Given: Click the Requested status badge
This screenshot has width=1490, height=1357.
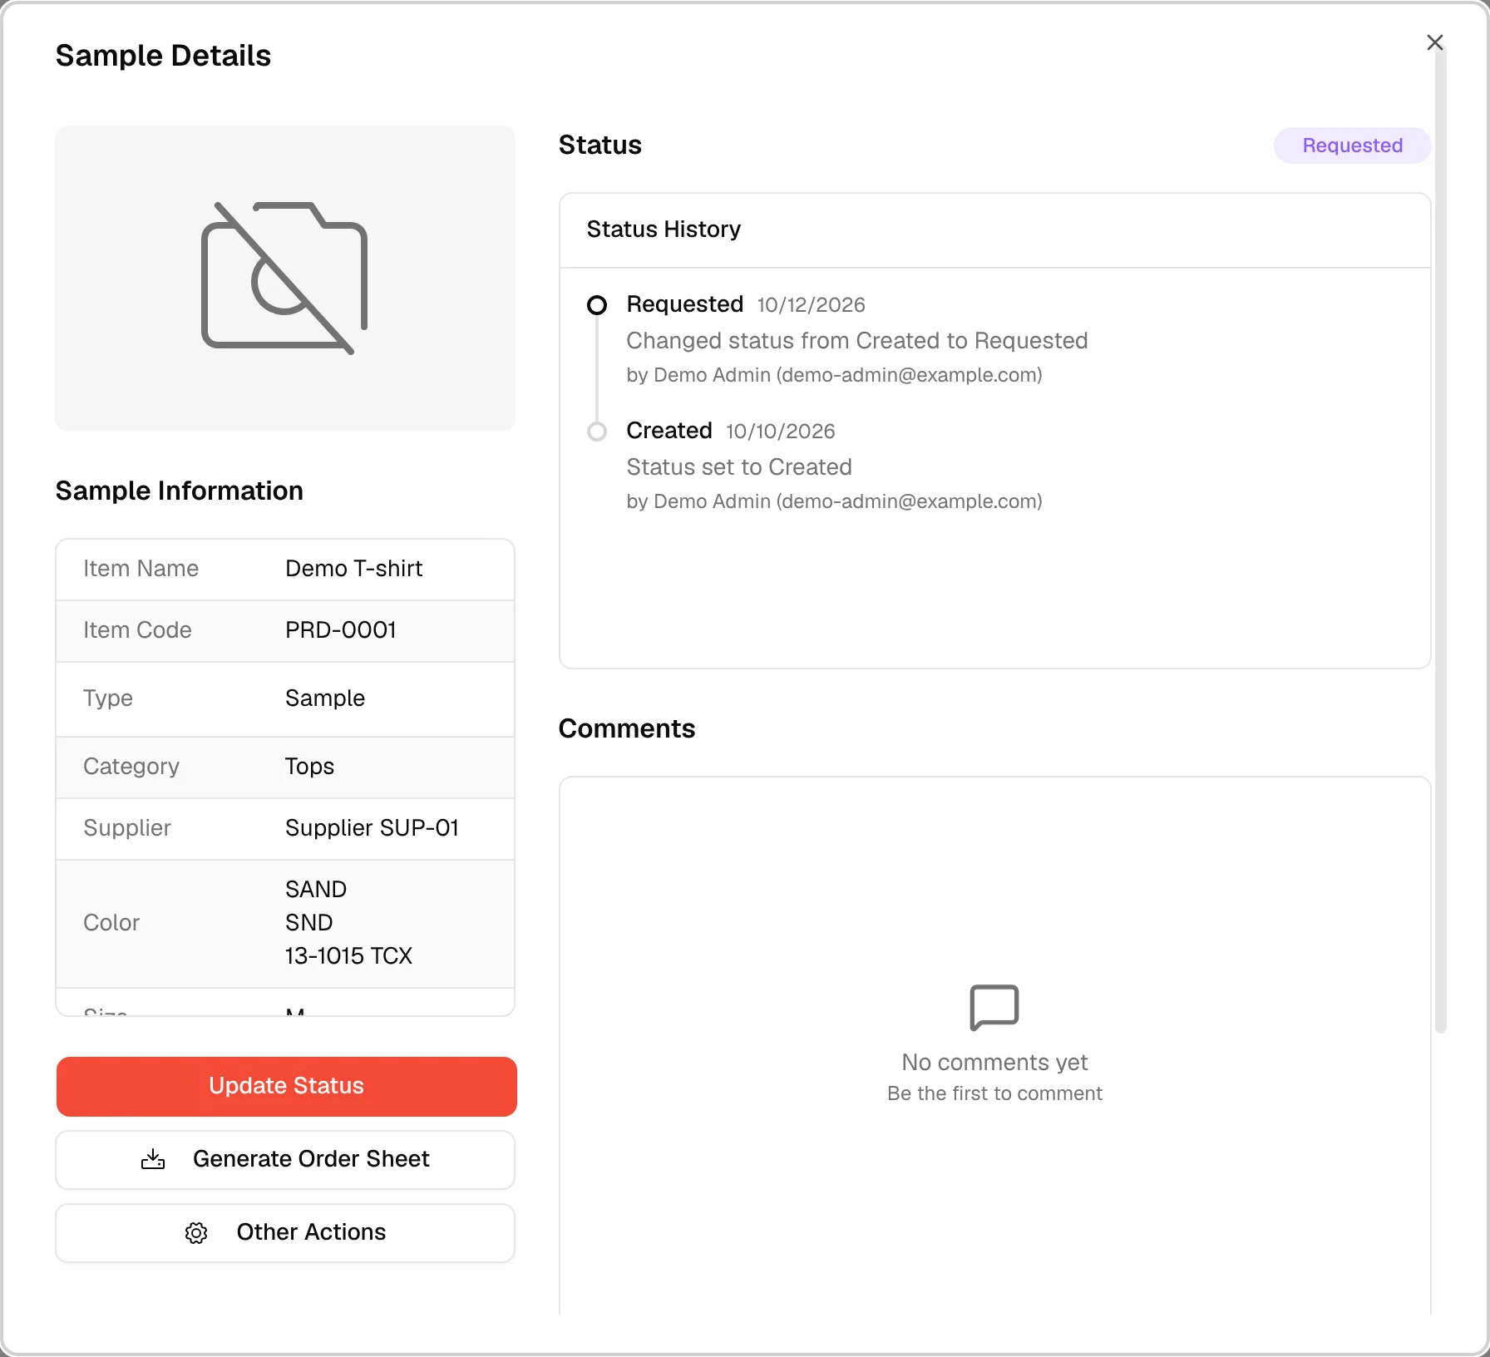Looking at the screenshot, I should 1352,146.
